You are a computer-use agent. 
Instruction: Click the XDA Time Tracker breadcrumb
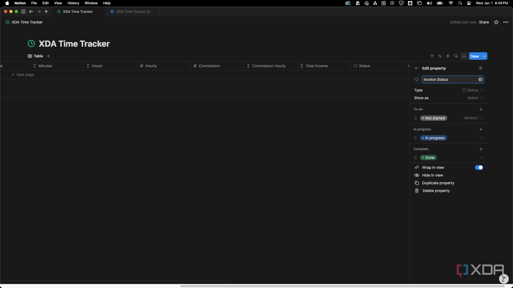pyautogui.click(x=24, y=22)
